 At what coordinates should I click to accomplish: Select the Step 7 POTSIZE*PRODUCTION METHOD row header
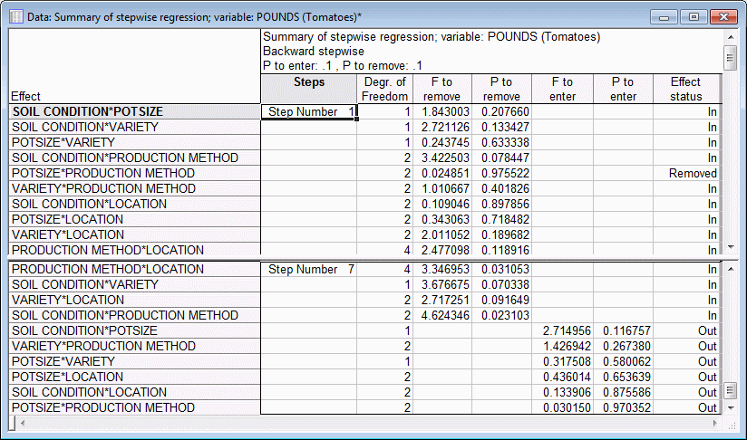[x=134, y=407]
